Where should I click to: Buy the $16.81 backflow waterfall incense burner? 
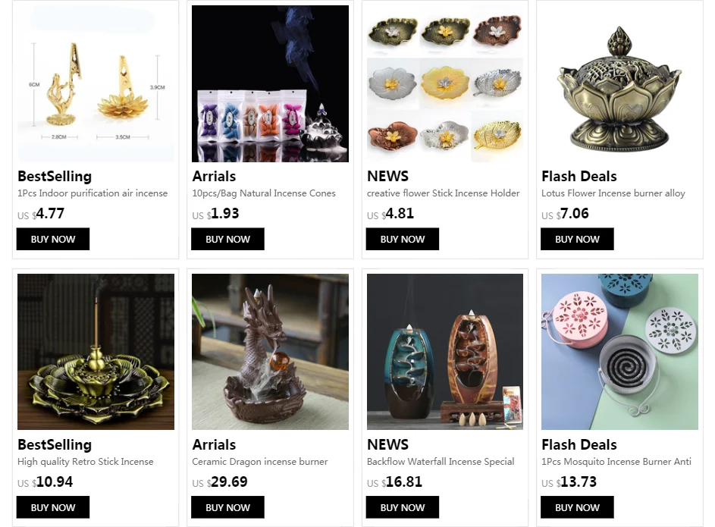[x=402, y=507]
